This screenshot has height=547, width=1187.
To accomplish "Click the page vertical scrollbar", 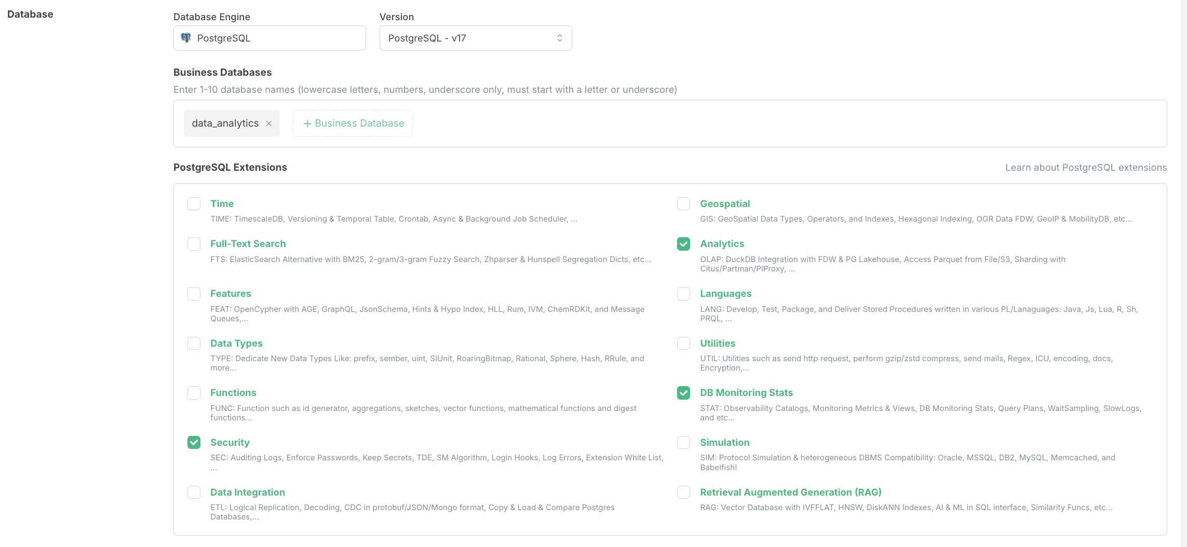I will pos(1183,273).
